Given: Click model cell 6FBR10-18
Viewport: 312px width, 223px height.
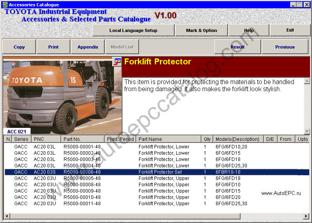Looking at the screenshot, I should (x=228, y=172).
